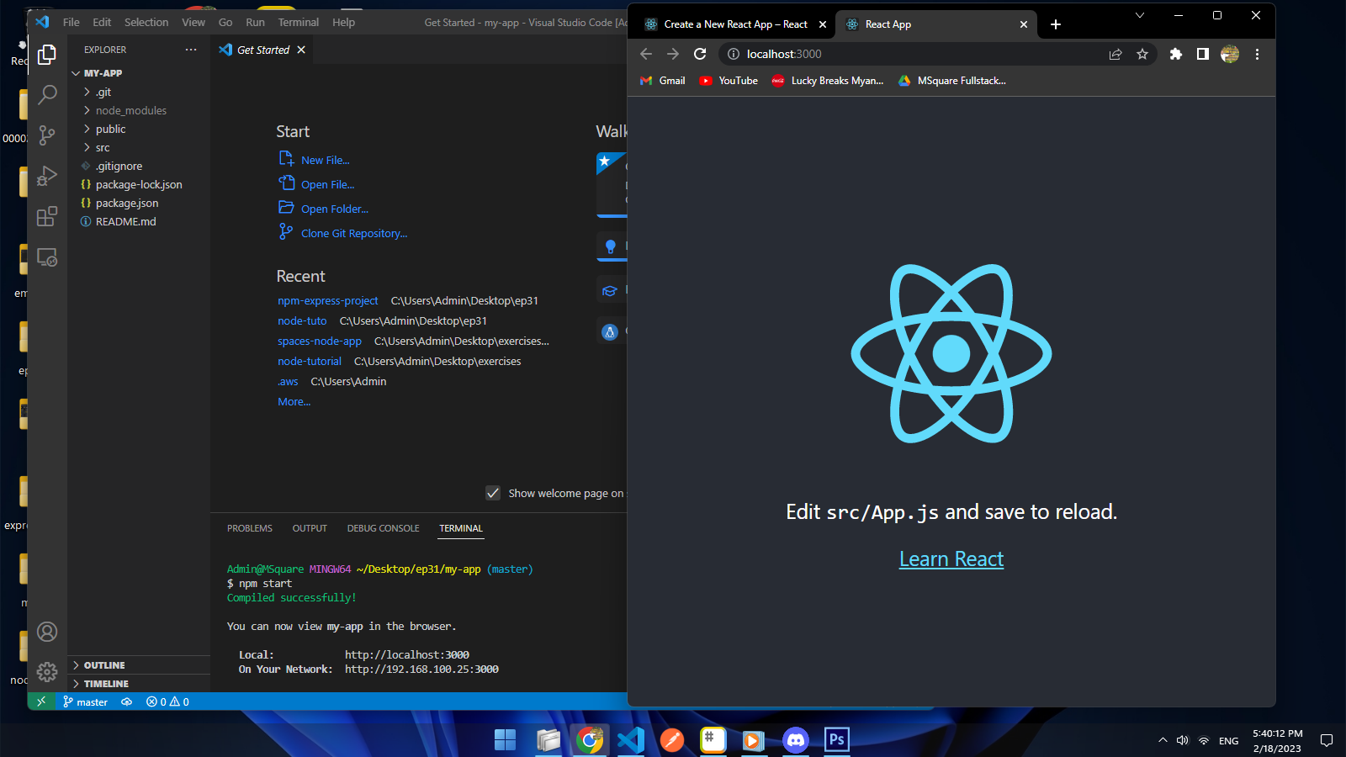
Task: Show hidden system tray icons
Action: [x=1163, y=740]
